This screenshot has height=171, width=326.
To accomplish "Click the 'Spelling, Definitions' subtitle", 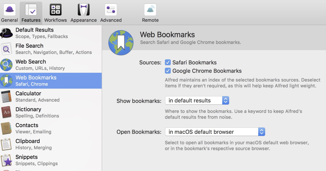I will [x=37, y=116].
